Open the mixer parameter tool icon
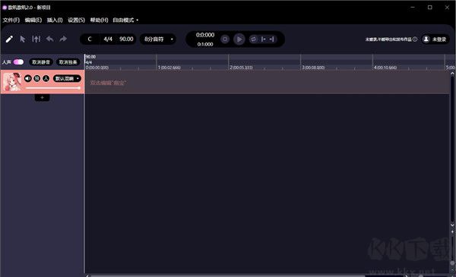456x277 pixels. pos(36,39)
